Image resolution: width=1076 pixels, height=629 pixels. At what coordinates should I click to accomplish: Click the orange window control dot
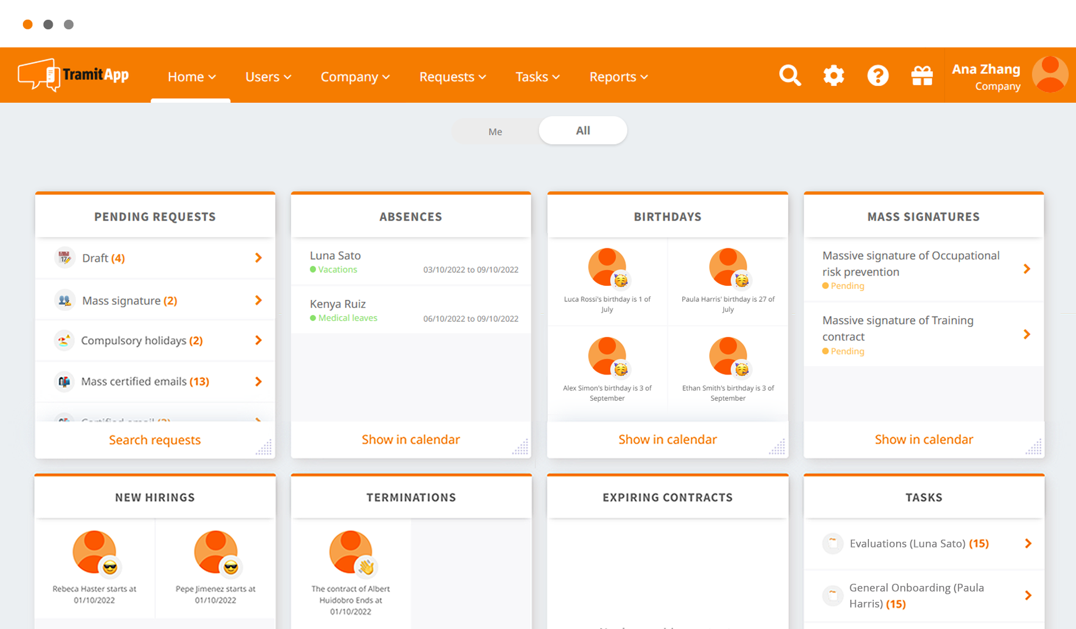[x=28, y=24]
